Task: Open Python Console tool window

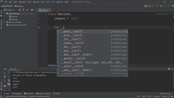Action: pyautogui.click(x=43, y=94)
